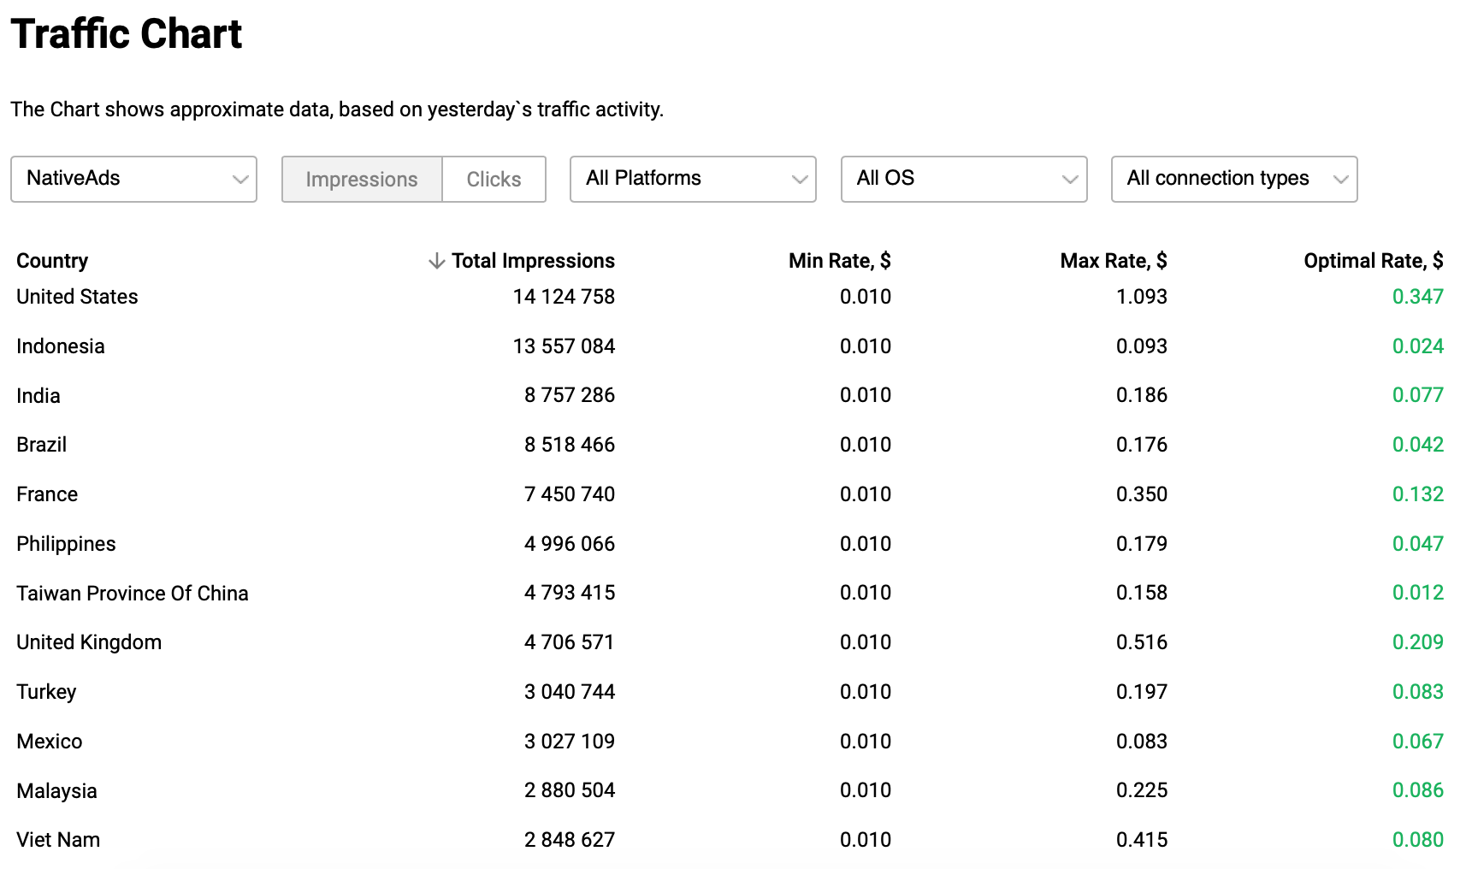Click the green 0.347 optimal rate
The width and height of the screenshot is (1466, 869).
coord(1417,297)
